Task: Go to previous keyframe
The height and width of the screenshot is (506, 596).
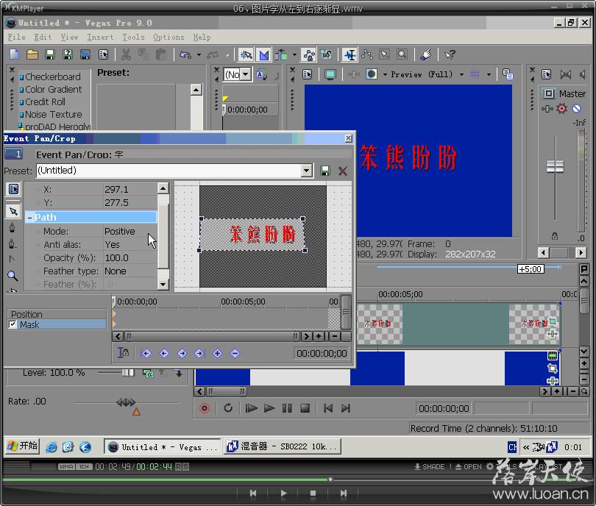Action: [x=164, y=354]
